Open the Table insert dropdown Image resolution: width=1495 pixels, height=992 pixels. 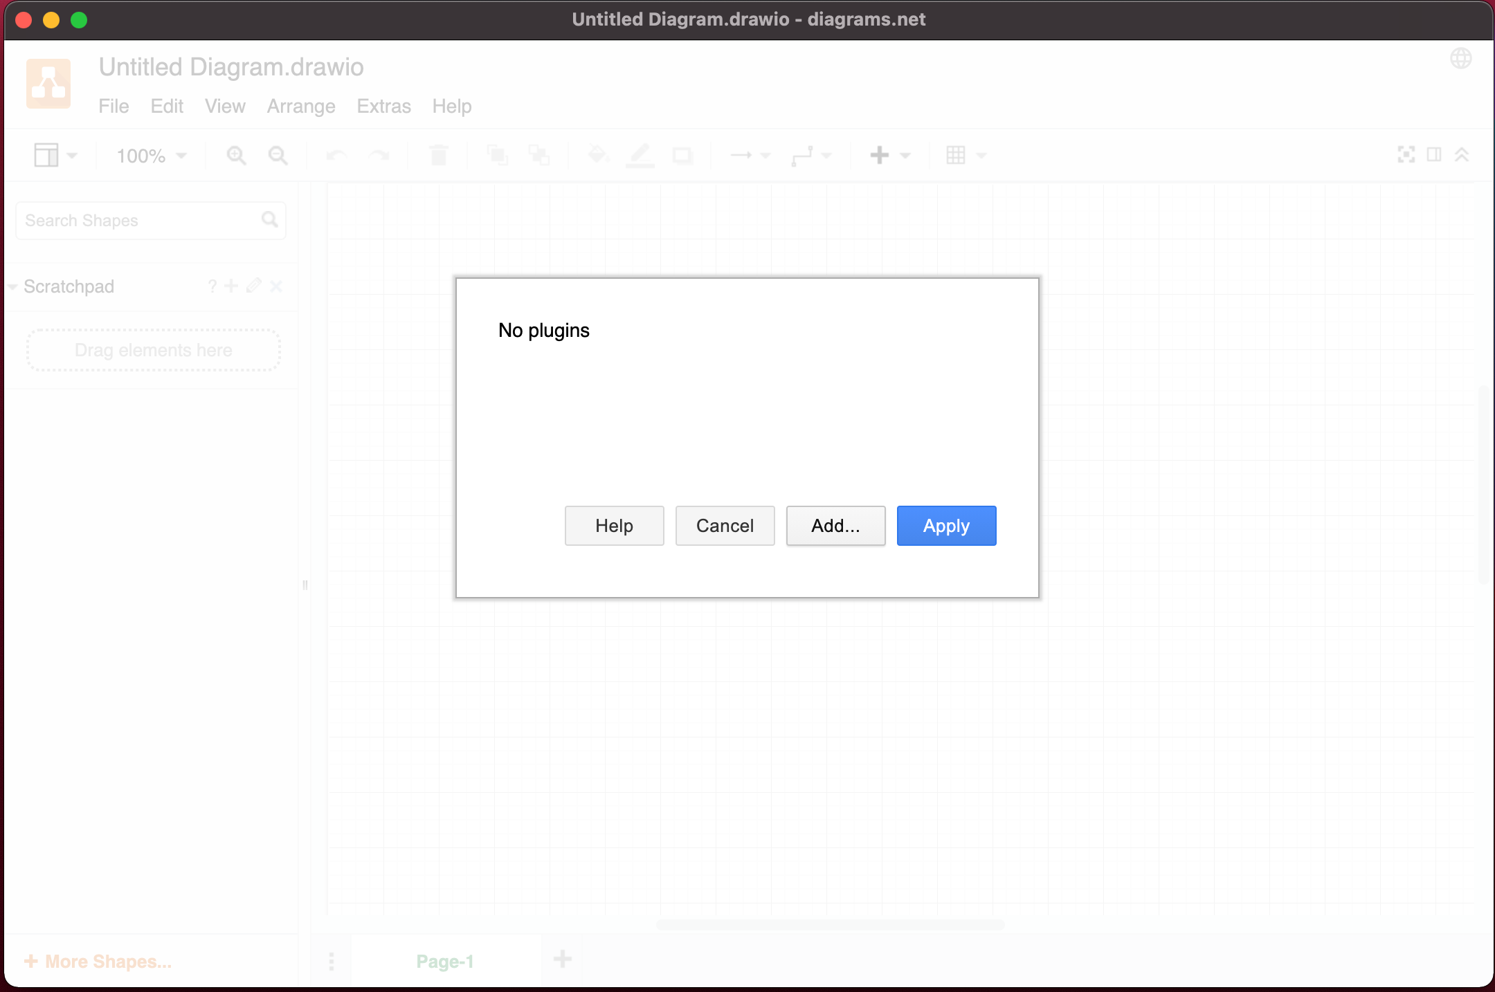pyautogui.click(x=966, y=155)
